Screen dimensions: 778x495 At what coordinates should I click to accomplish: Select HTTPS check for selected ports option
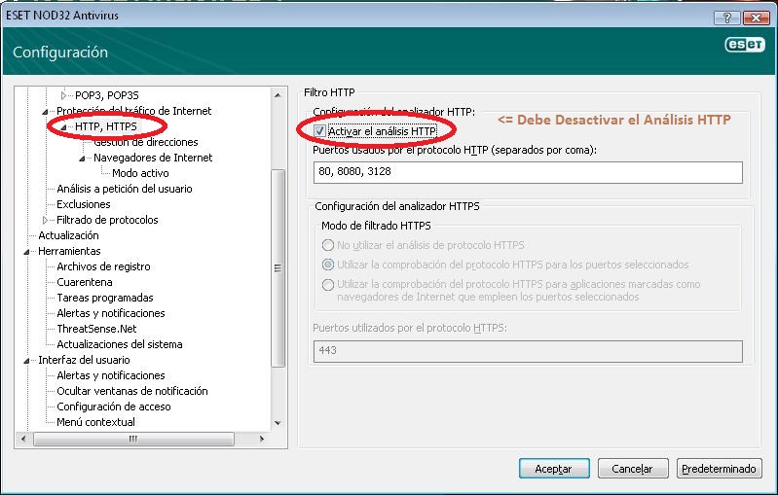pyautogui.click(x=328, y=265)
